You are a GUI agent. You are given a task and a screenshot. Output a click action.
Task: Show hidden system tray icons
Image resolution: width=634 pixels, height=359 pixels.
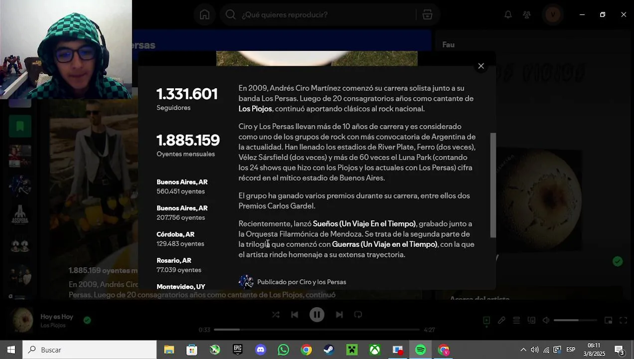click(523, 350)
